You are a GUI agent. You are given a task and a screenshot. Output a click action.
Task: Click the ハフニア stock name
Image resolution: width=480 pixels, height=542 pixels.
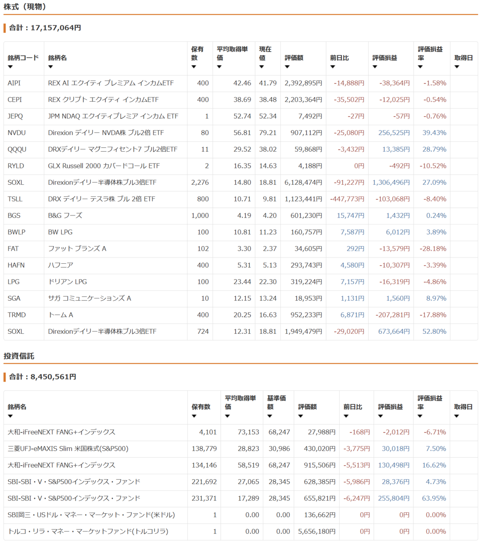(61, 265)
